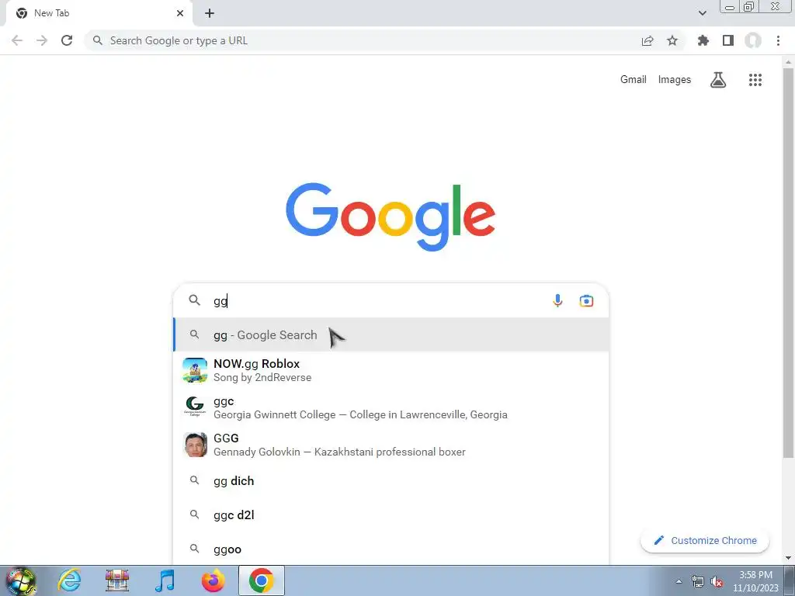This screenshot has width=795, height=596.
Task: Open Windows Start button
Action: [20, 580]
